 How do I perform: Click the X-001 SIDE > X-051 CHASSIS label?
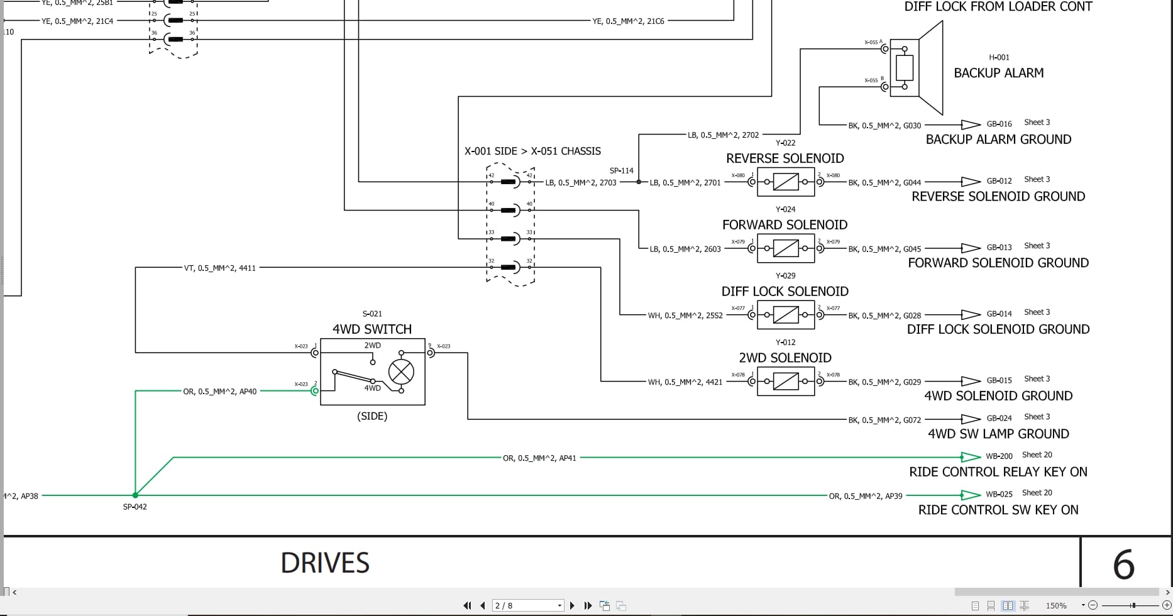click(x=532, y=151)
